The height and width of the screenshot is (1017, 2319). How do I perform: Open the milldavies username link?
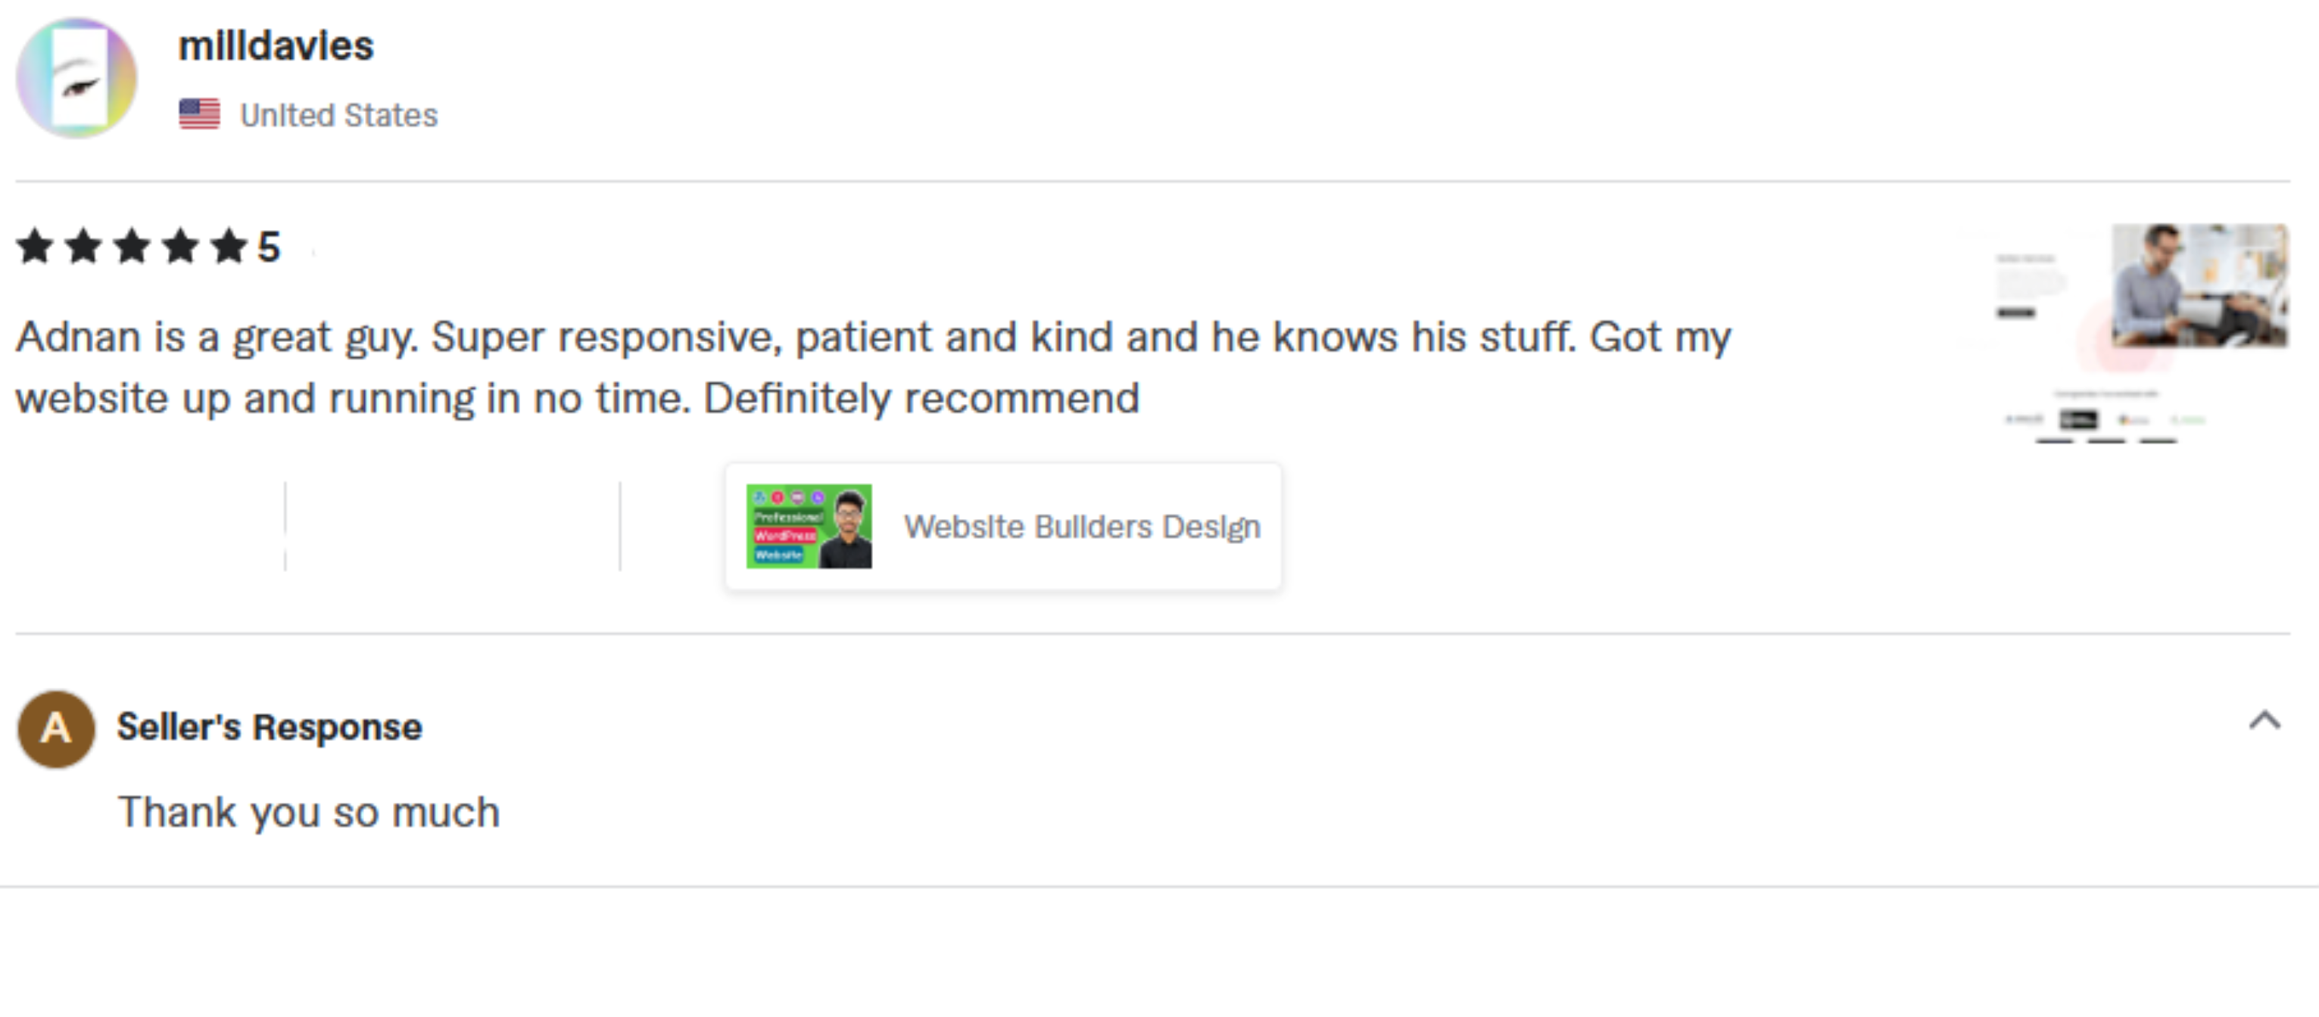click(x=276, y=46)
